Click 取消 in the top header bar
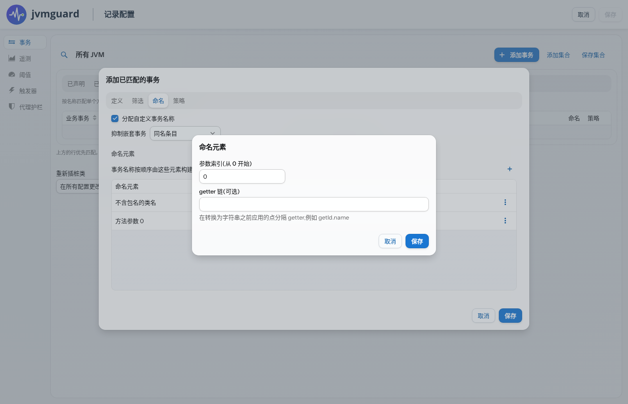The image size is (628, 404). 584,14
